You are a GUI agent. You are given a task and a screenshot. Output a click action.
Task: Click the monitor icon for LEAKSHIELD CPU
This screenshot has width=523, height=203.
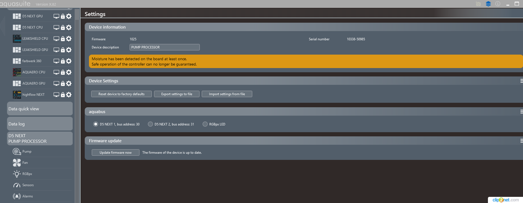tap(56, 39)
